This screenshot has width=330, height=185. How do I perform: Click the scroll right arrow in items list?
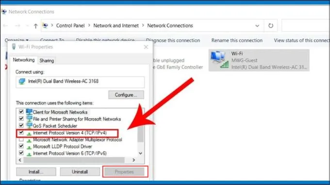(133, 160)
